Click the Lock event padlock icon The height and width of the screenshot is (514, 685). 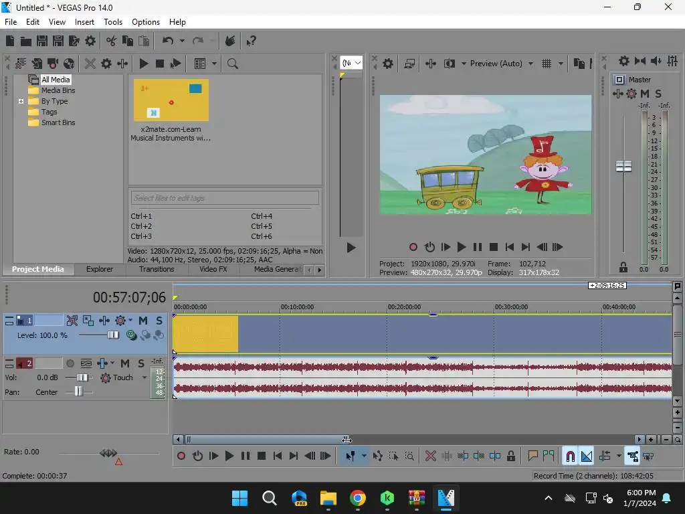pos(510,456)
